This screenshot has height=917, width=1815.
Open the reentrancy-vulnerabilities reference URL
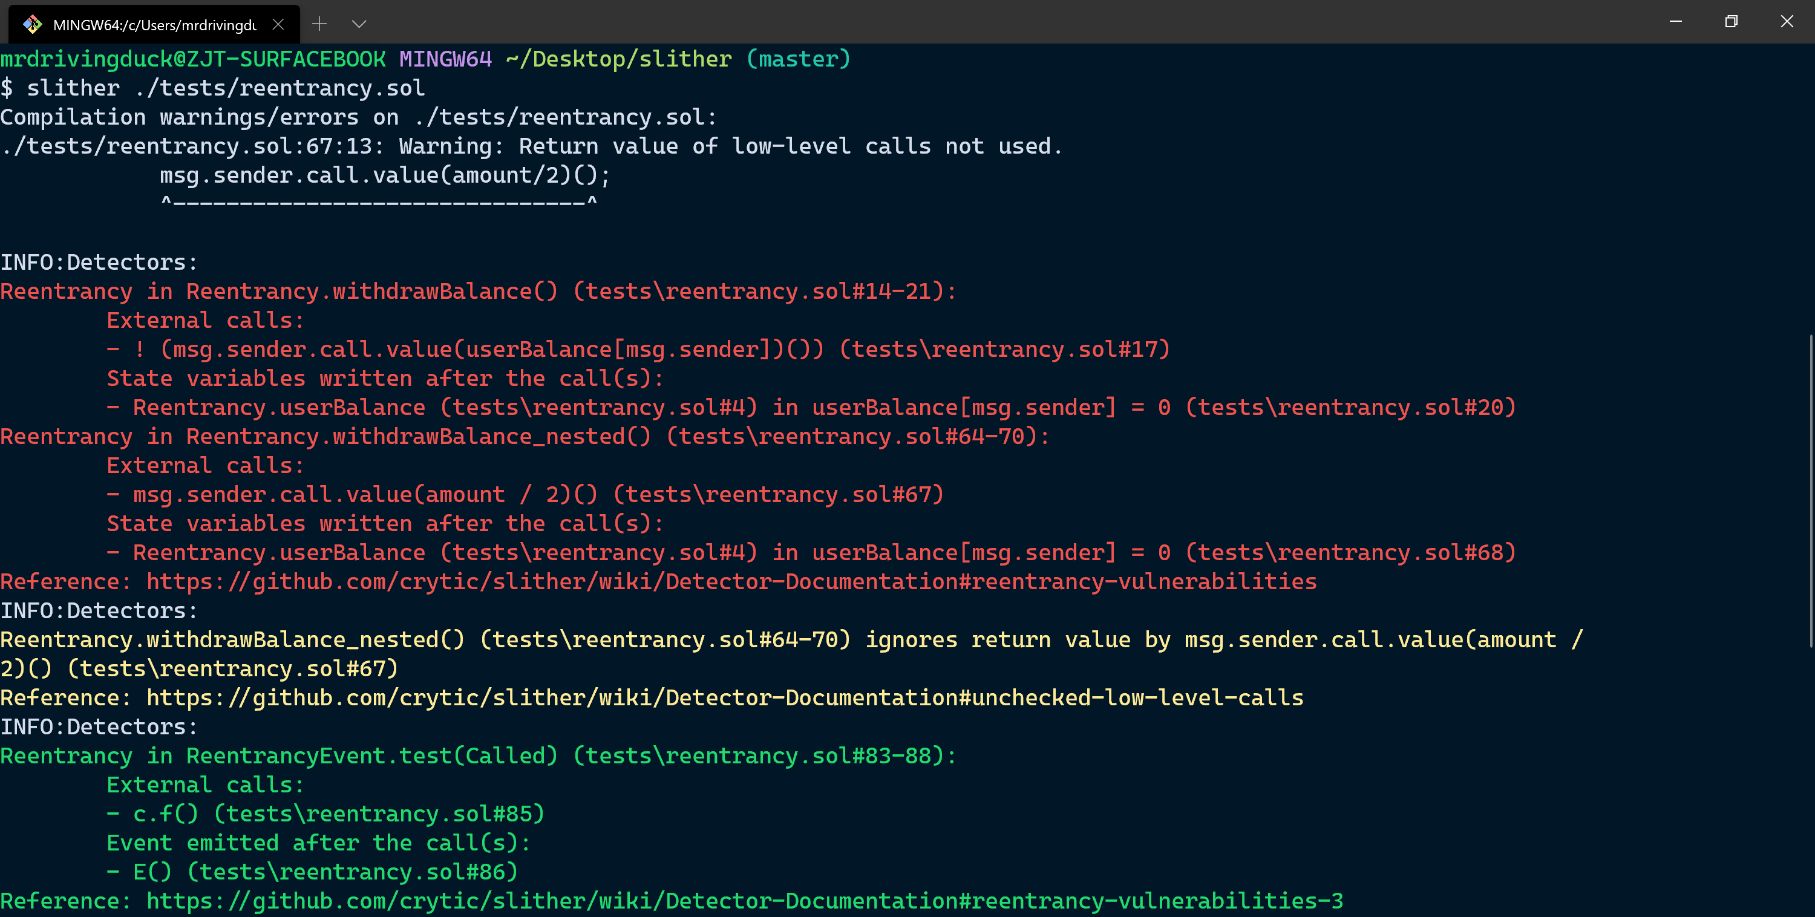(731, 582)
